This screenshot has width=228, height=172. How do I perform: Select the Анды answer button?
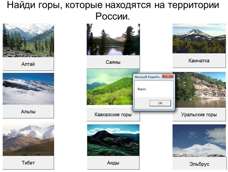coord(113,163)
